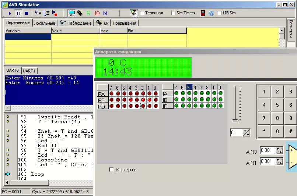Open the help question mark icon
Image resolution: width=297 pixels, height=196 pixels.
pyautogui.click(x=212, y=13)
